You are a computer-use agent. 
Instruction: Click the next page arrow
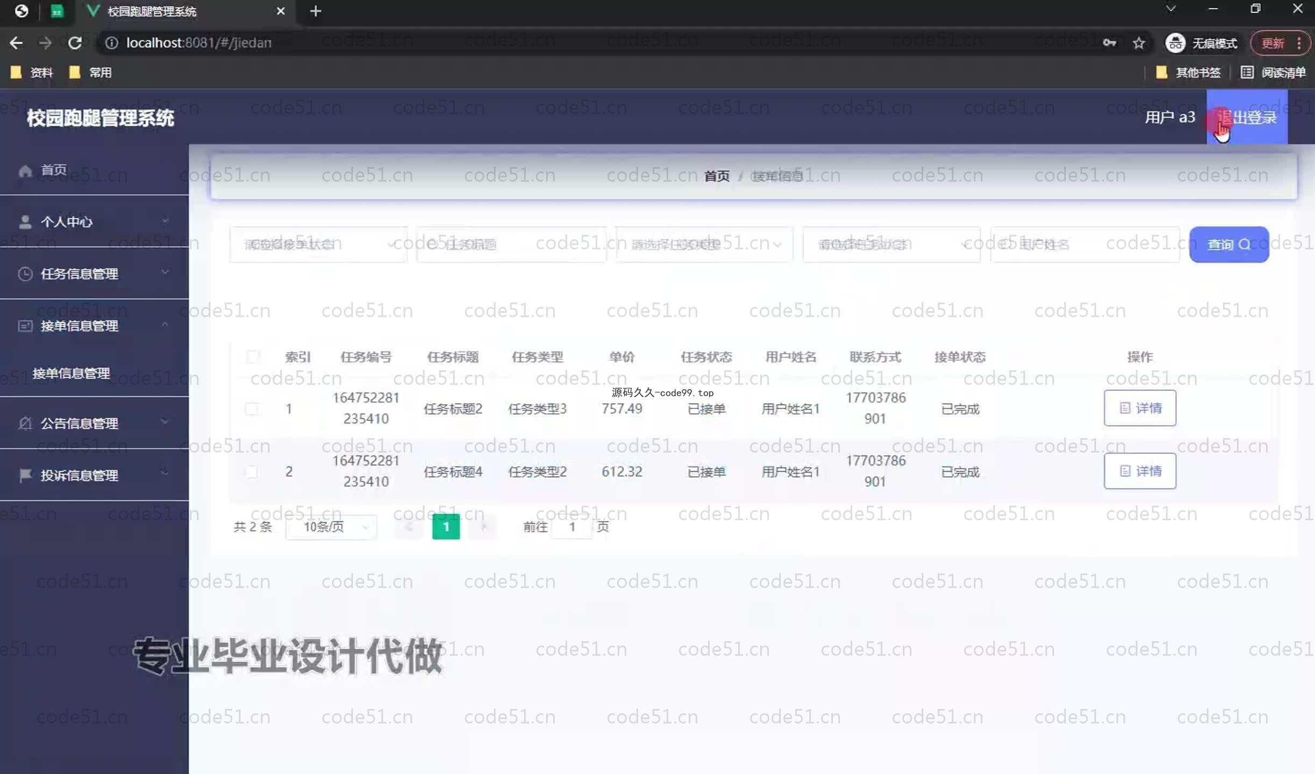pyautogui.click(x=483, y=527)
